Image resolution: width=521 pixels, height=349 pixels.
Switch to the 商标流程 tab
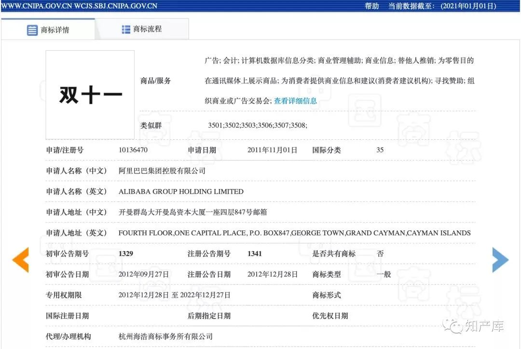142,29
